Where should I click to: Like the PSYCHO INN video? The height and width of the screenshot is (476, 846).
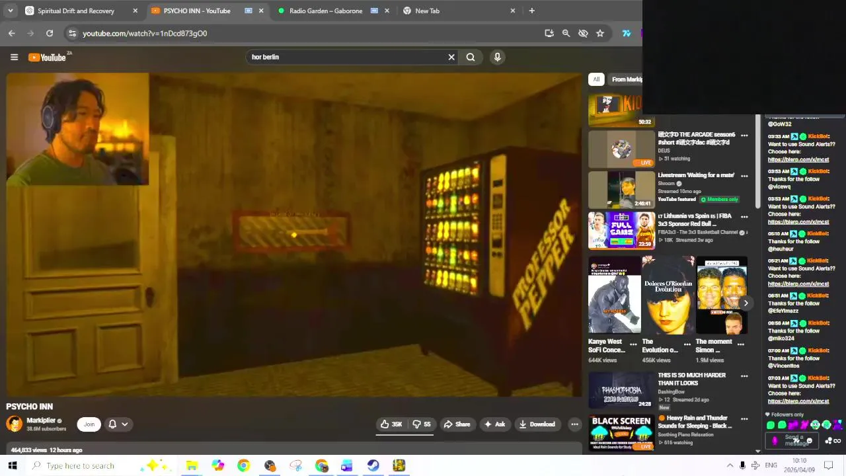pos(391,424)
